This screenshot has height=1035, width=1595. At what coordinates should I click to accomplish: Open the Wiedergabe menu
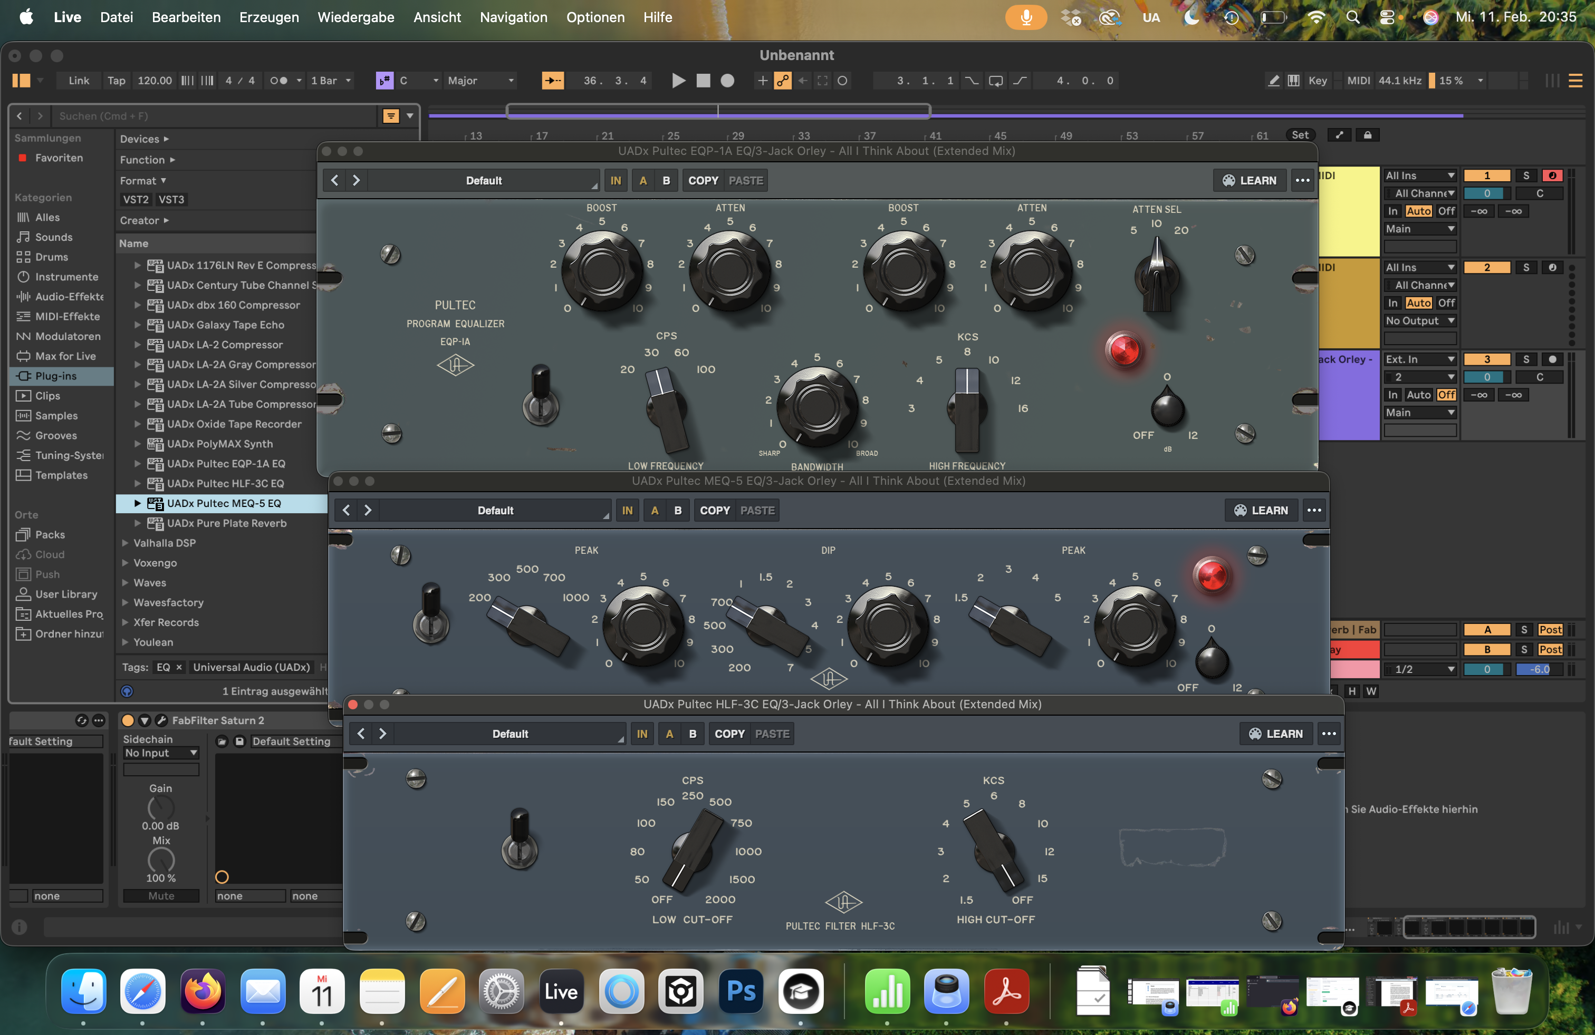[x=356, y=17]
